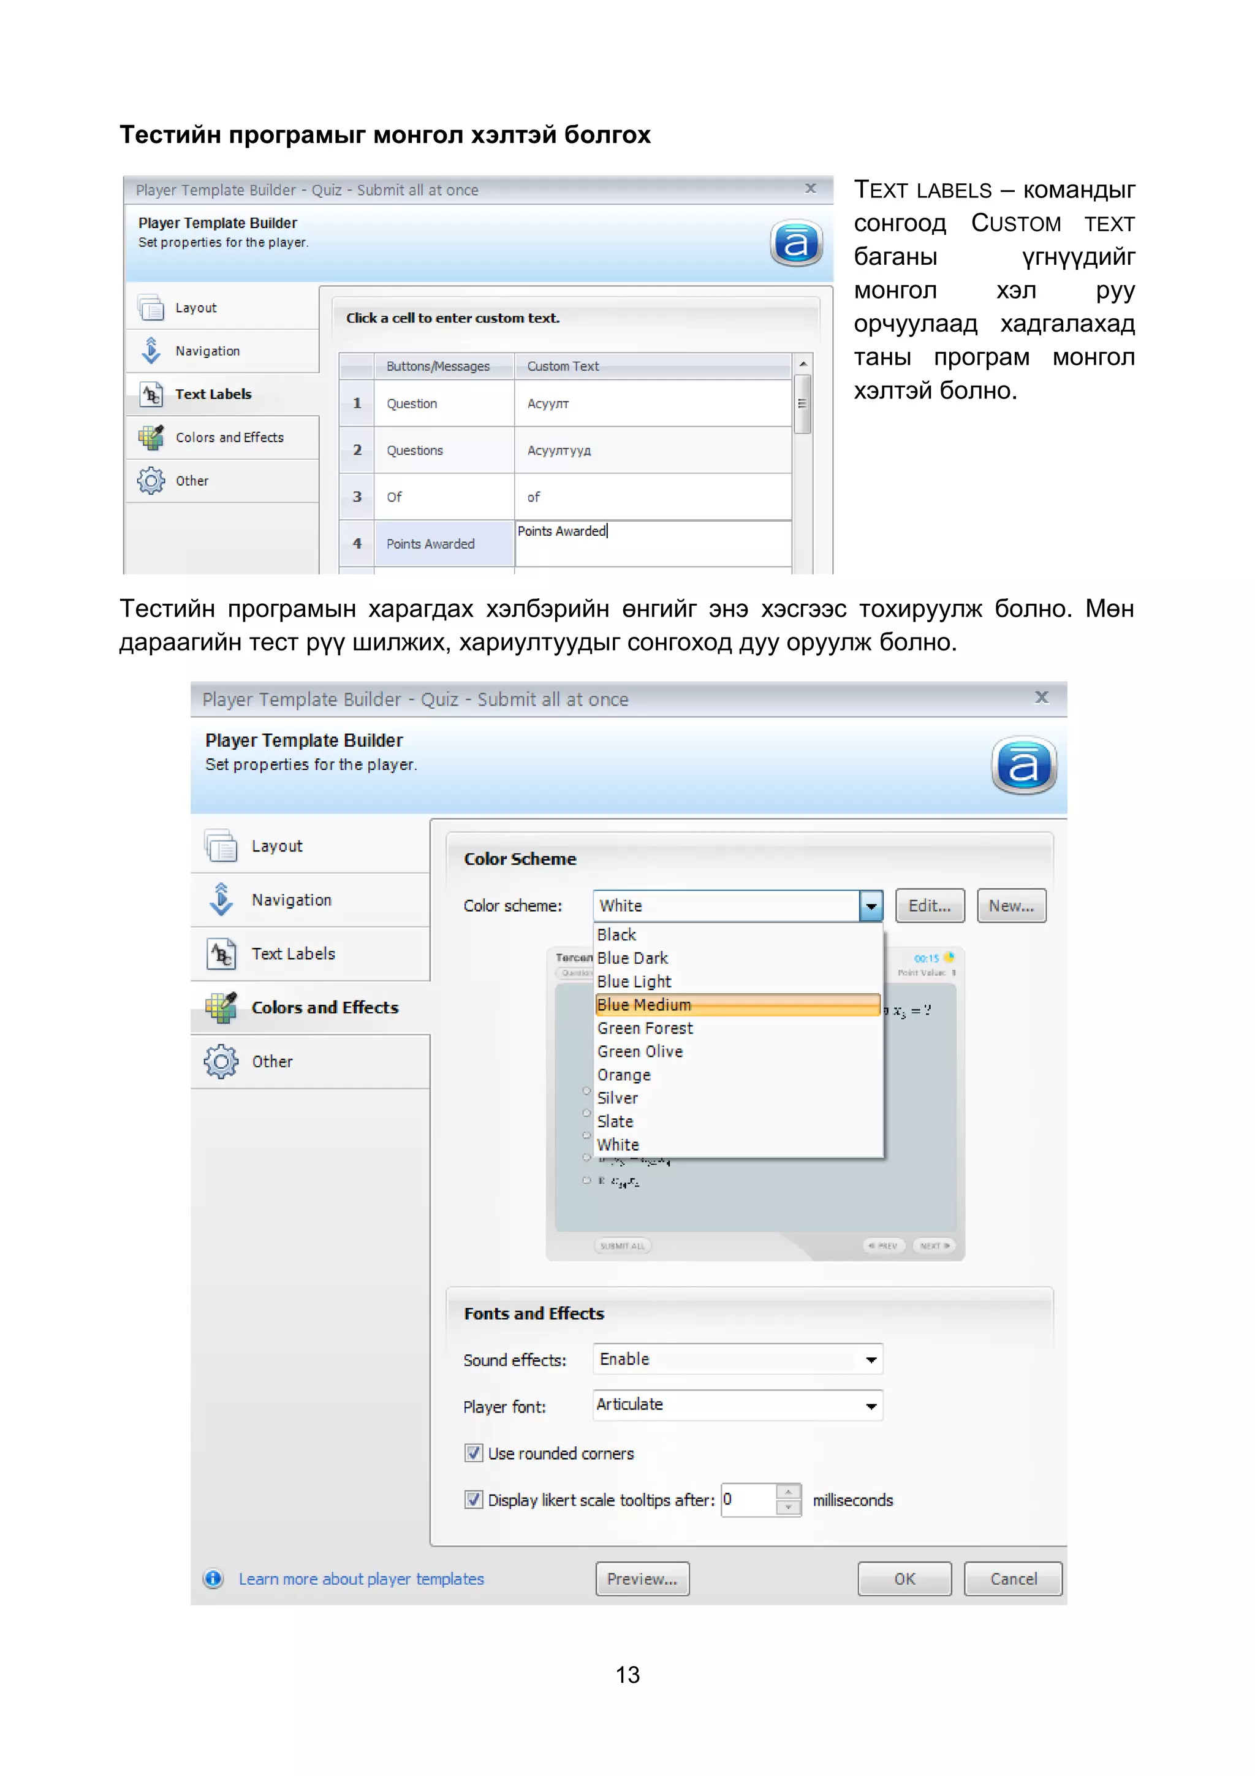Open the Player font dropdown
1255x1776 pixels.
coord(871,1406)
